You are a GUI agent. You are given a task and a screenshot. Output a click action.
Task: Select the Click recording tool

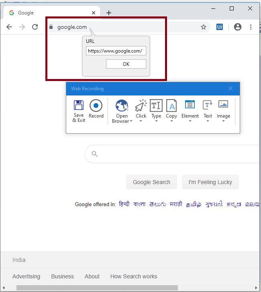tap(141, 109)
